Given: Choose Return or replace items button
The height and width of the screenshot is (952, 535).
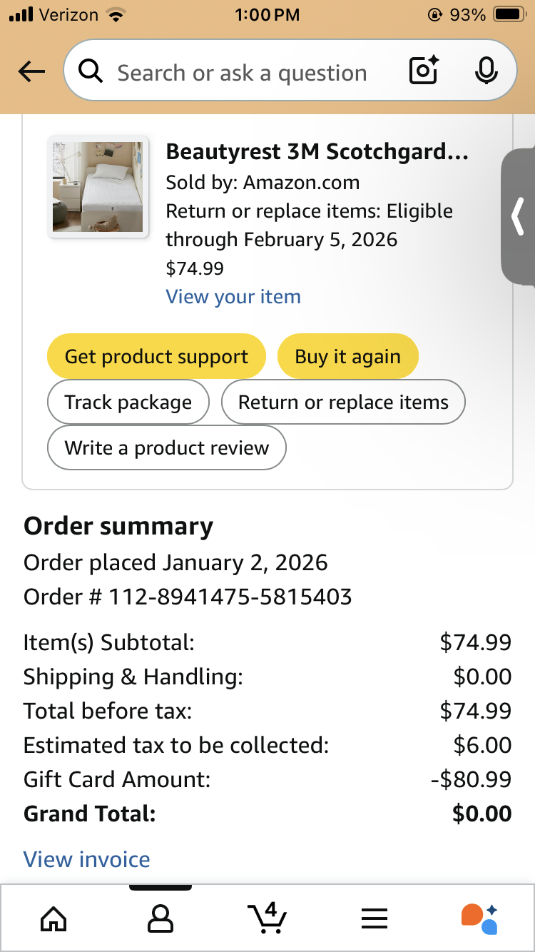Looking at the screenshot, I should tap(343, 402).
